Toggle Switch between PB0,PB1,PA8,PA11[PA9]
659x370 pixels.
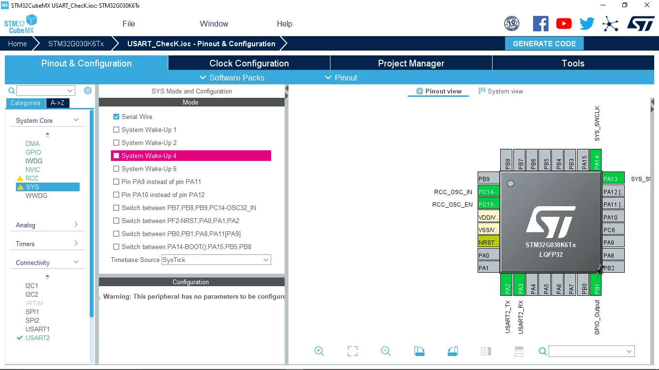(116, 234)
